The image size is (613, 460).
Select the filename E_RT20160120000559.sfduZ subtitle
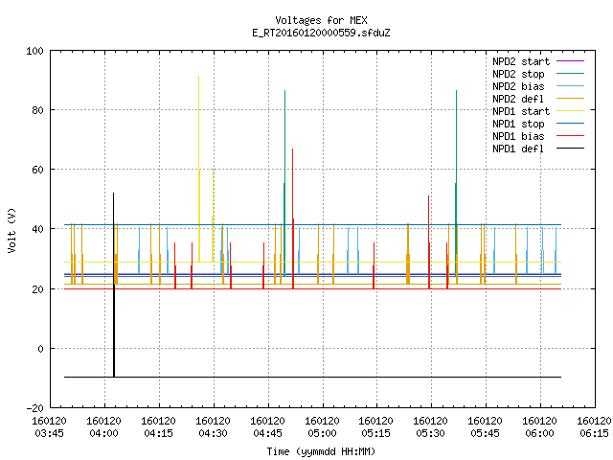pyautogui.click(x=321, y=33)
